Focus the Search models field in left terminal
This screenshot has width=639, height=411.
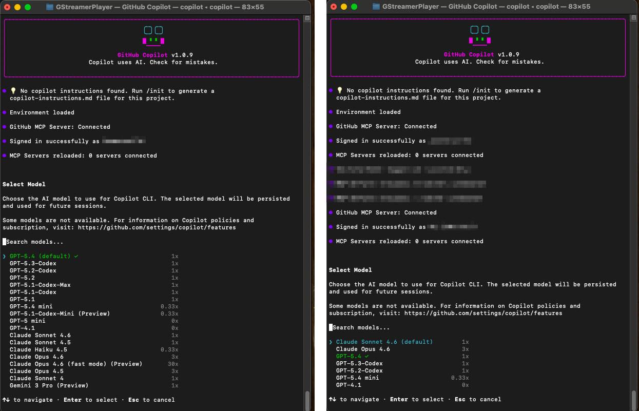34,242
